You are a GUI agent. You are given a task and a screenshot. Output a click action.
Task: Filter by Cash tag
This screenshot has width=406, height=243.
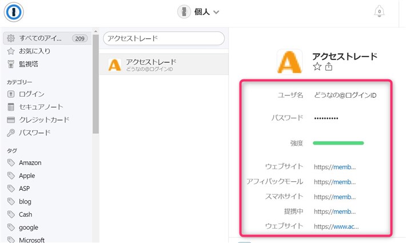tap(25, 214)
